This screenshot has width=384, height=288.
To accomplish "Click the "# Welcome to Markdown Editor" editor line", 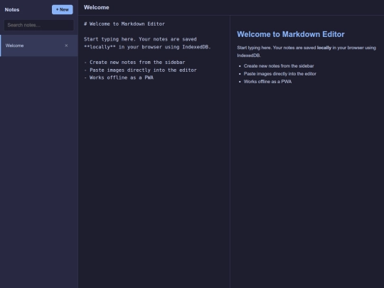I will click(x=124, y=23).
